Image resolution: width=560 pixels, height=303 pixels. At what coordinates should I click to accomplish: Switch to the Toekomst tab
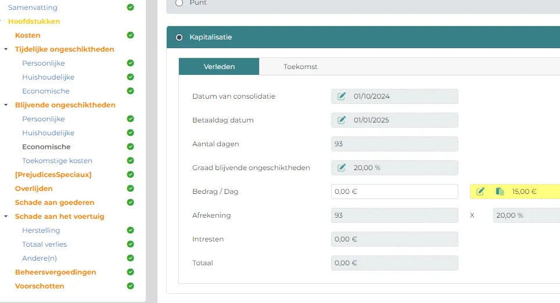300,67
